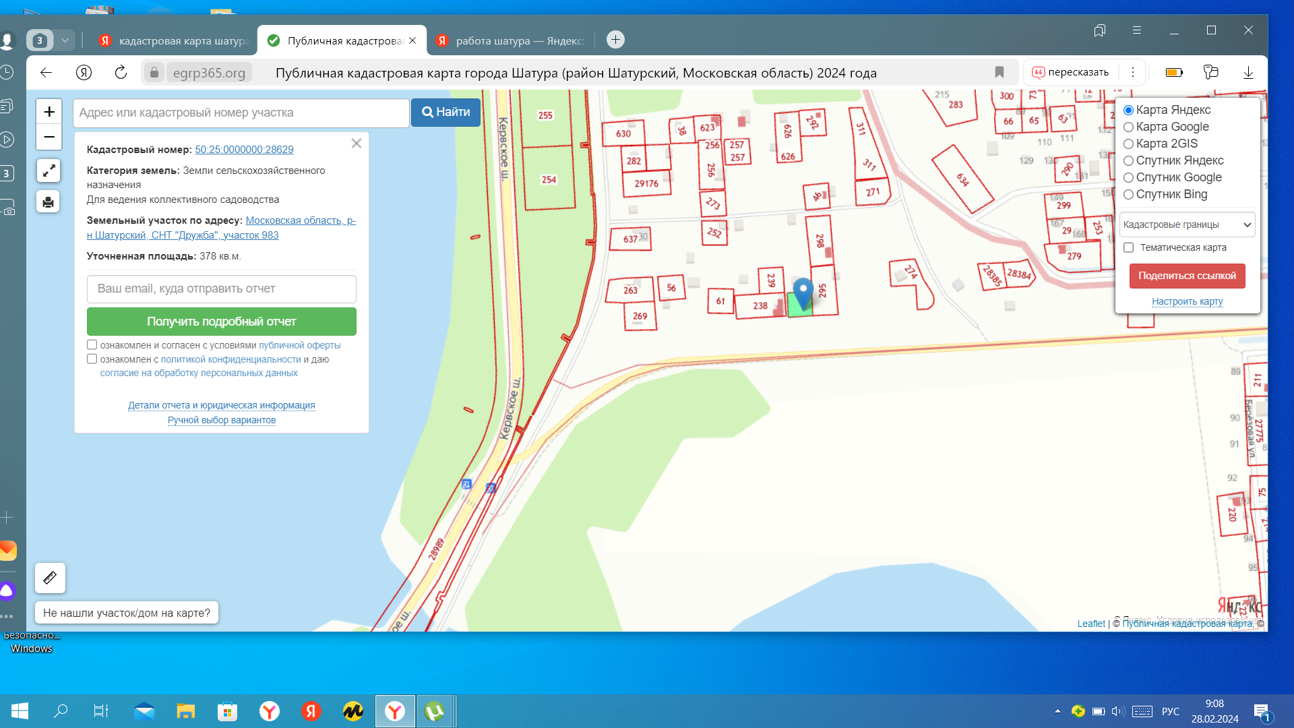The width and height of the screenshot is (1294, 728).
Task: Switch to работа шатура Яндекс tab
Action: click(x=511, y=40)
